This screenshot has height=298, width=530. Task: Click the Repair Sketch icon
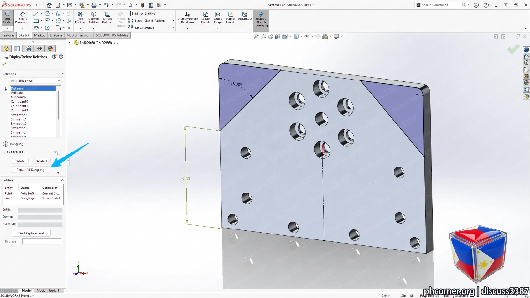coord(205,18)
